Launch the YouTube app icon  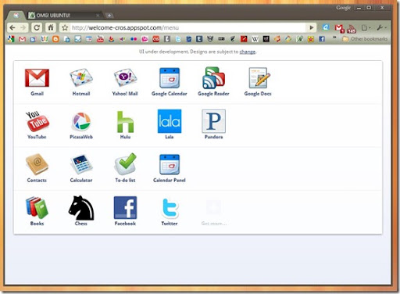click(x=37, y=121)
